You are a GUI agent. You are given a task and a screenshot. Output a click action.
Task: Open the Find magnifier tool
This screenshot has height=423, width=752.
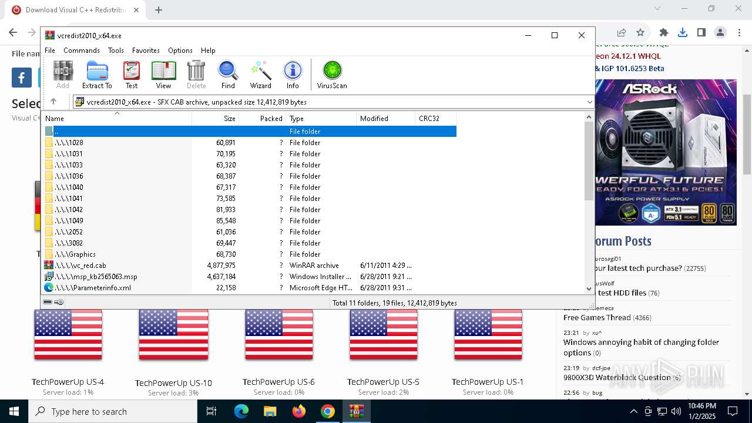[228, 75]
